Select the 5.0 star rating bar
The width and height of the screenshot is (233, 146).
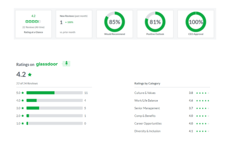click(55, 93)
